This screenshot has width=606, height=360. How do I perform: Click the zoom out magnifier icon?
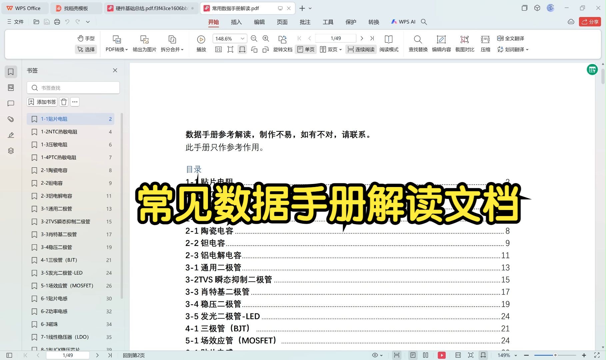point(254,38)
